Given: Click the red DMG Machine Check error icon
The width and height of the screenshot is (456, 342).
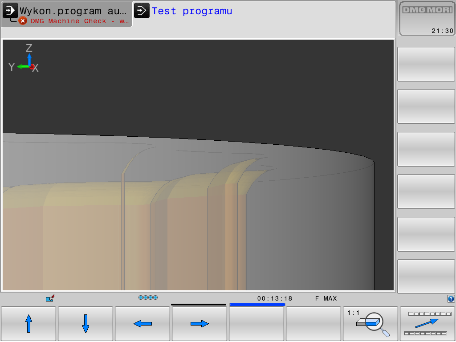Looking at the screenshot, I should pyautogui.click(x=23, y=21).
